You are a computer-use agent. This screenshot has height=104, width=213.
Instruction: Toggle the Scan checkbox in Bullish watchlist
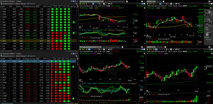pos(17,1)
